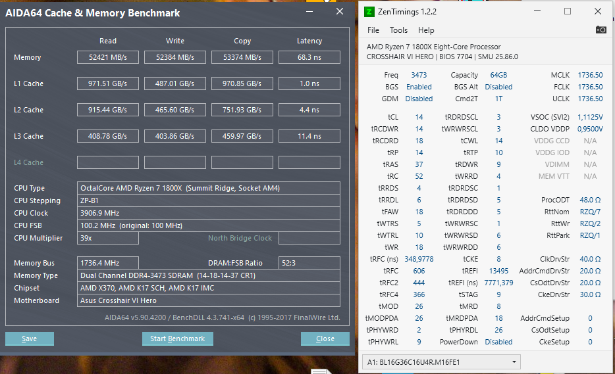
Task: Click the L3 Cache Copy 459.97 GB/s field
Action: (242, 136)
